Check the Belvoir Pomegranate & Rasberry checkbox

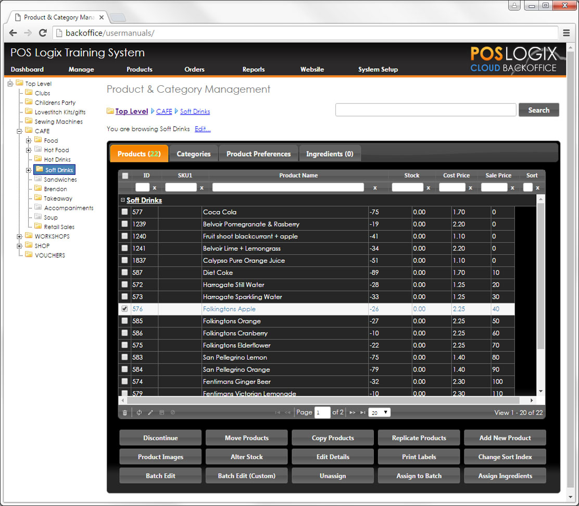pos(125,224)
